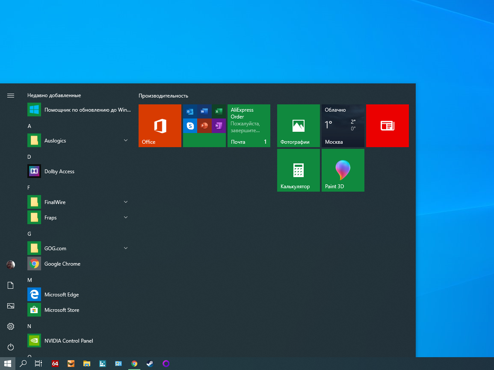Launch Word from the Office apps tile
This screenshot has width=494, height=370.
click(204, 111)
